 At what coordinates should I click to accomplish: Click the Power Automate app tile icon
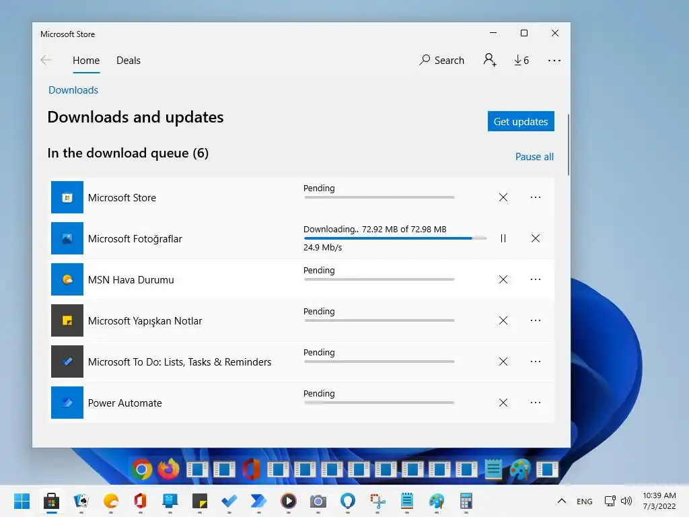pyautogui.click(x=67, y=403)
